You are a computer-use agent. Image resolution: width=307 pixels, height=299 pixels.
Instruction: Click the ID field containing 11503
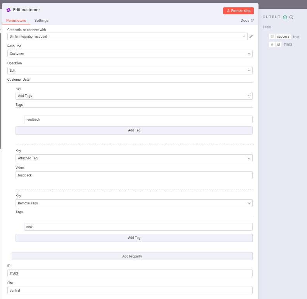[130, 273]
